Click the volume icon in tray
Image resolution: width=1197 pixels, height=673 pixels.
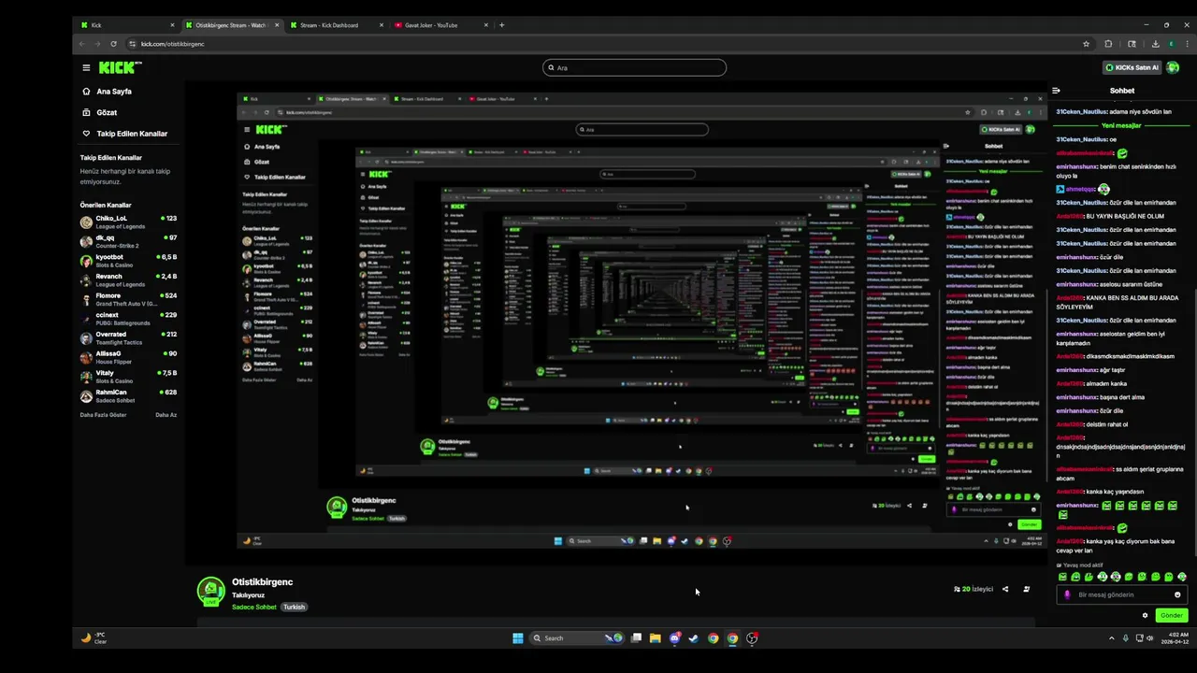[1149, 638]
